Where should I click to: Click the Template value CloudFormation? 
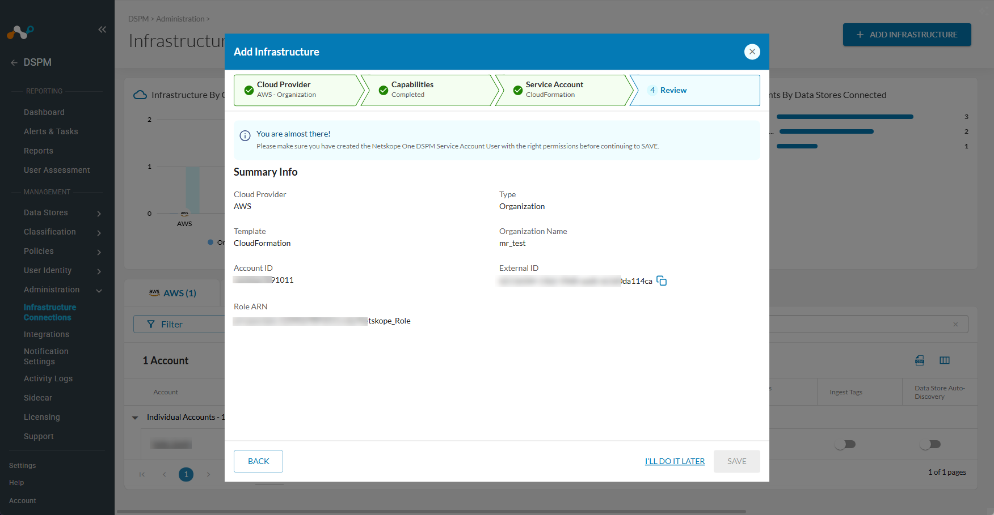pyautogui.click(x=262, y=243)
